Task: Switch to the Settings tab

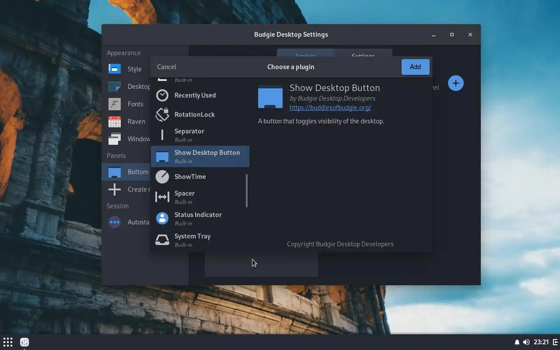Action: pos(363,53)
